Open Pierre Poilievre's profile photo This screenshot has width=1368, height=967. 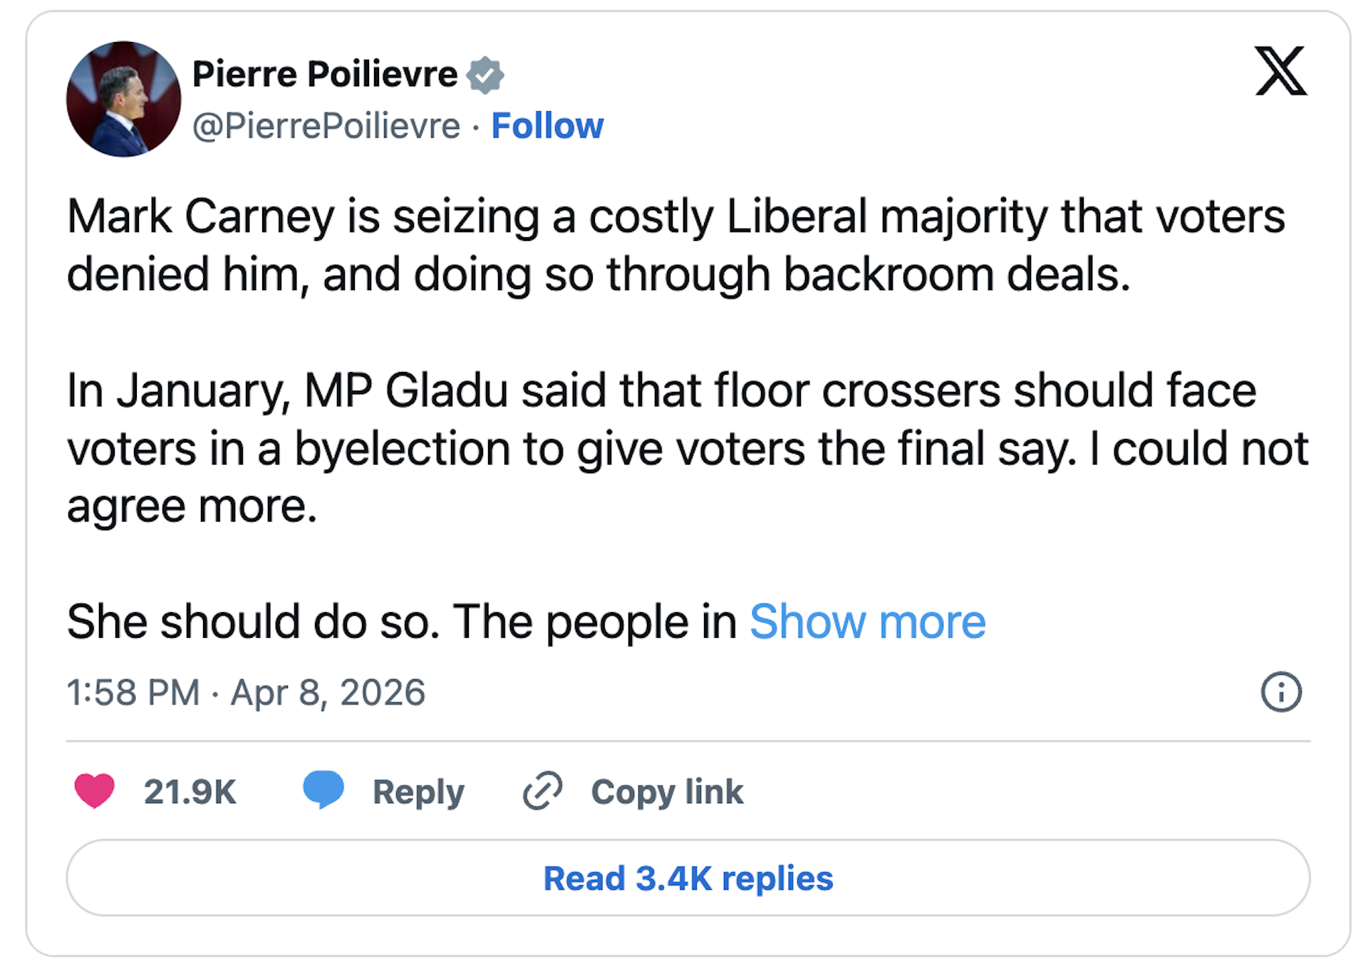[123, 99]
